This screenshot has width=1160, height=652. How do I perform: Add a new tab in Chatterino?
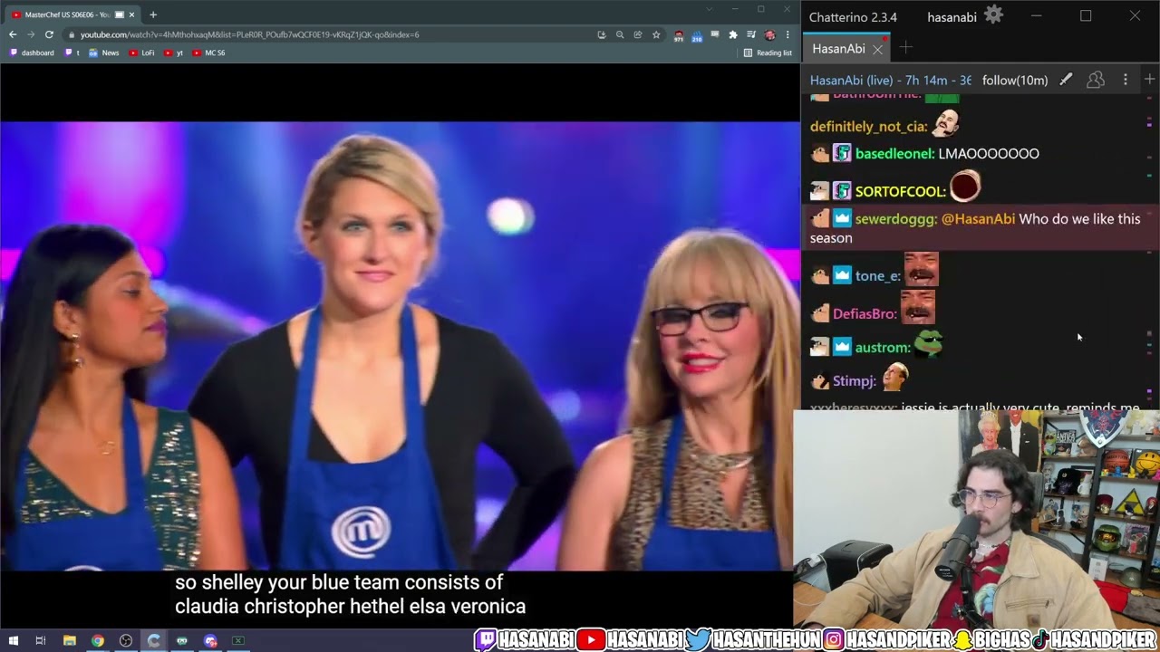(905, 48)
